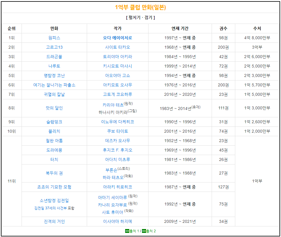Select the 1억 2,600만부 sales figure
Screen dimensions: 281x237
257,122
